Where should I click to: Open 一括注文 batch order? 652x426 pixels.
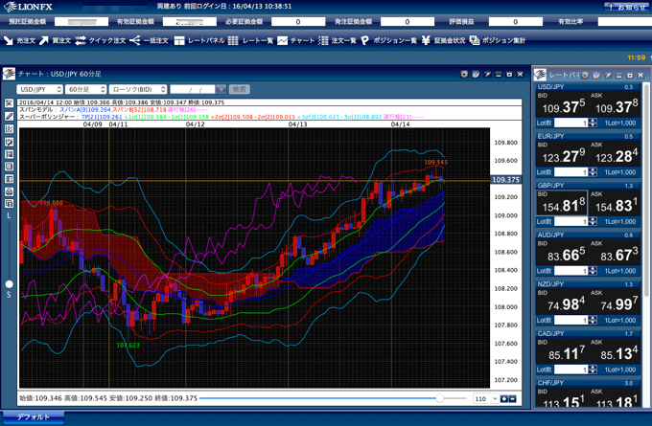point(149,40)
